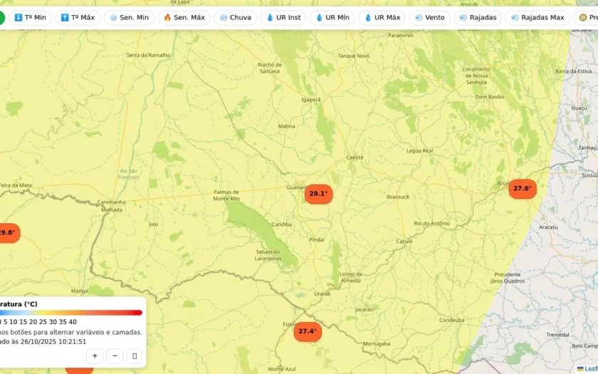The image size is (598, 374).
Task: Toggle the fullscreen rectangle button
Action: [135, 356]
